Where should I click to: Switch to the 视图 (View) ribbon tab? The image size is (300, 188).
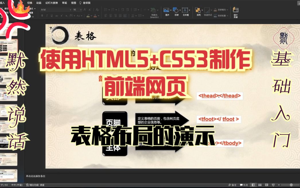(x=73, y=3)
